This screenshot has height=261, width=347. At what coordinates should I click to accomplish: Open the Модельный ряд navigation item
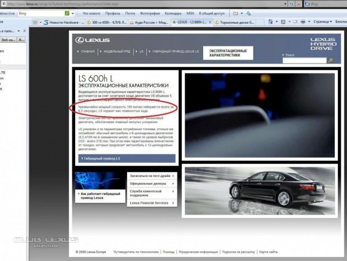(x=117, y=52)
